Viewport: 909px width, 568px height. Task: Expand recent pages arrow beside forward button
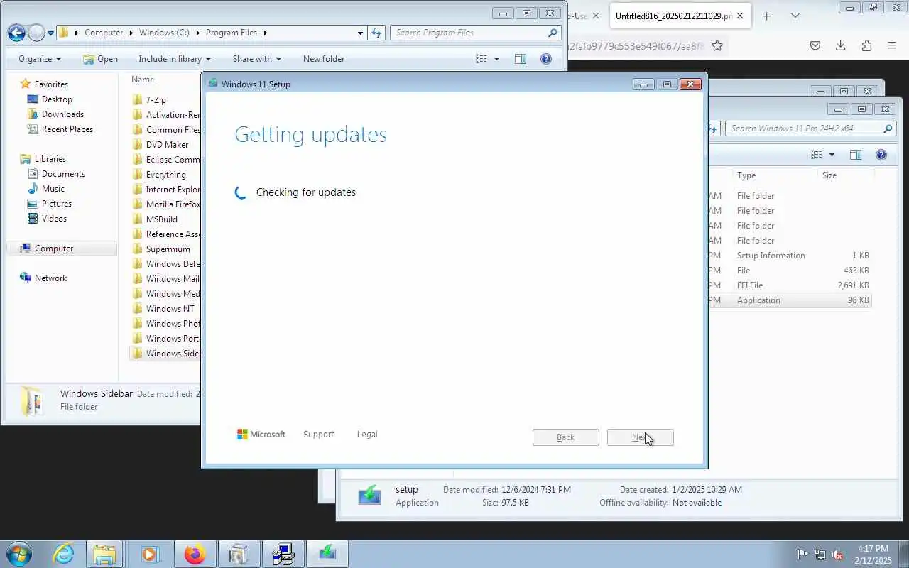point(50,33)
